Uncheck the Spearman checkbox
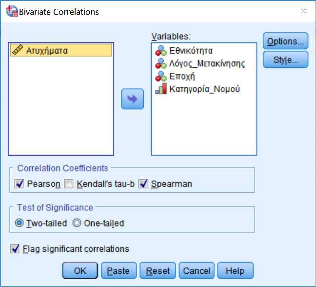This screenshot has height=287, width=316. tap(143, 184)
